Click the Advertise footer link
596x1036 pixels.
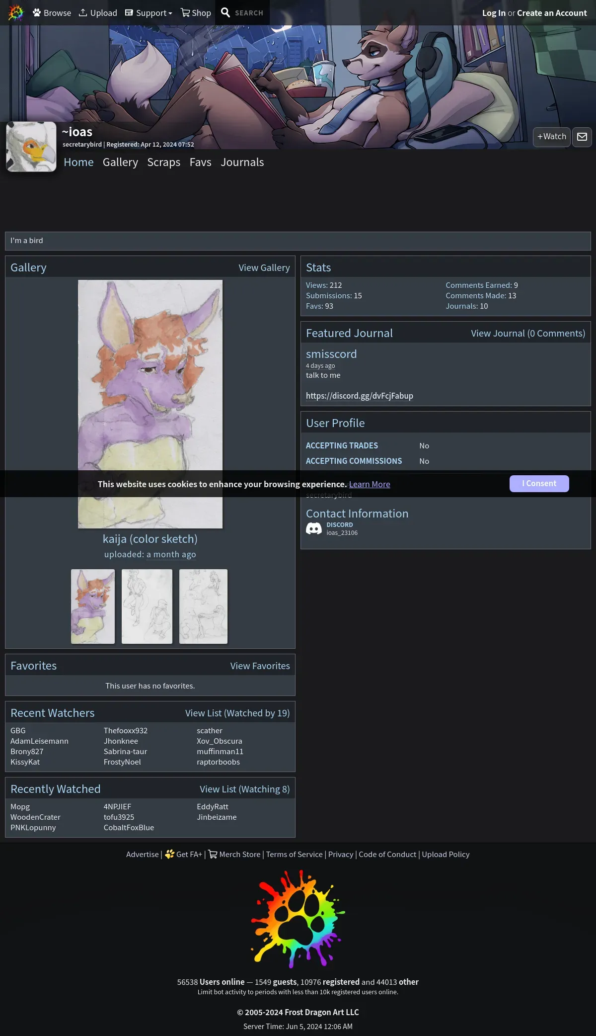click(142, 854)
